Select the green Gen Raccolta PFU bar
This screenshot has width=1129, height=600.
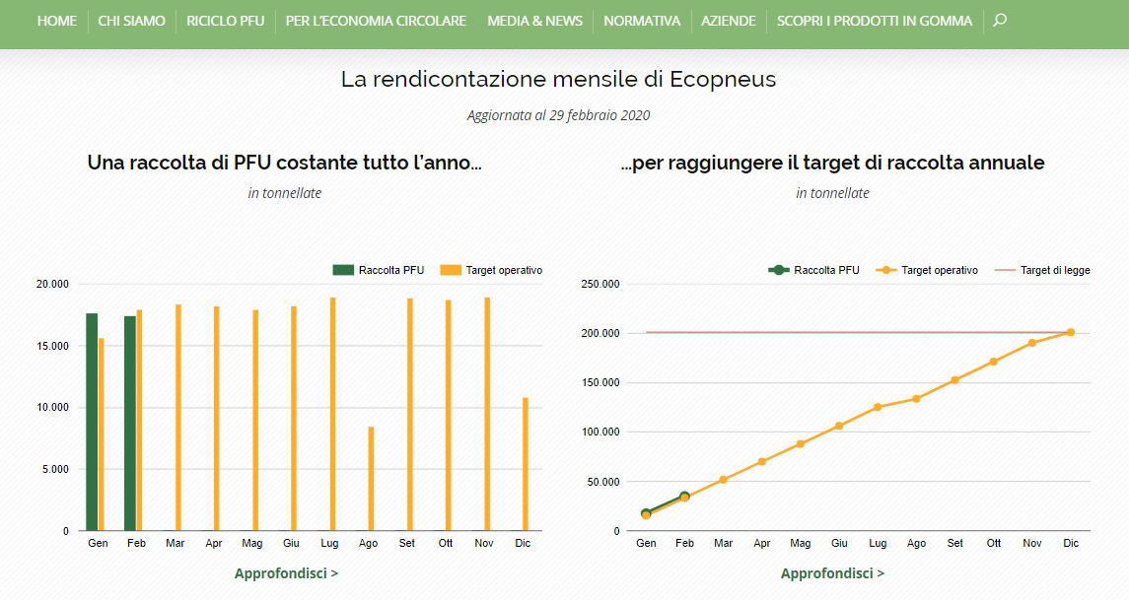click(x=92, y=423)
